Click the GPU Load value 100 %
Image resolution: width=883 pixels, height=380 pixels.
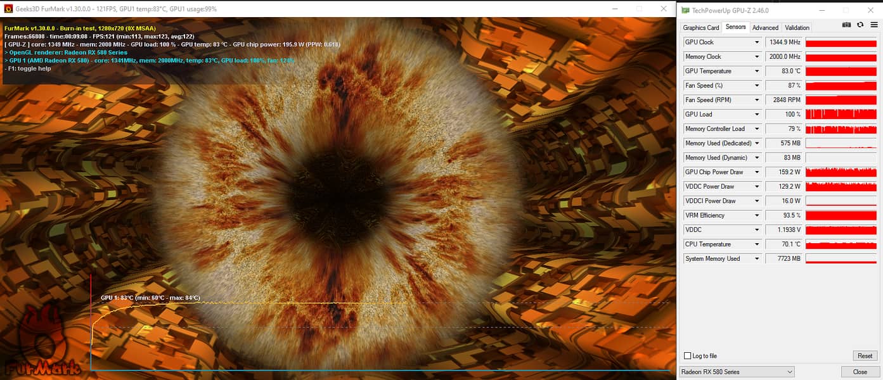[784, 115]
